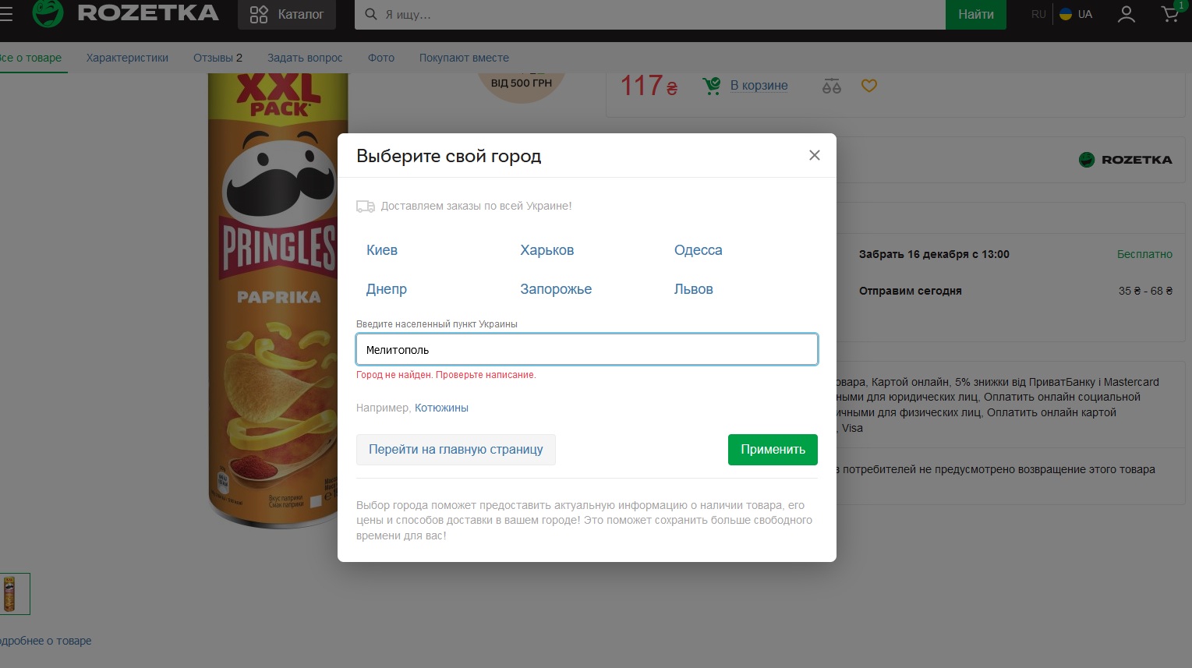Click the green cart icon beside price
The height and width of the screenshot is (668, 1192).
[x=712, y=86]
